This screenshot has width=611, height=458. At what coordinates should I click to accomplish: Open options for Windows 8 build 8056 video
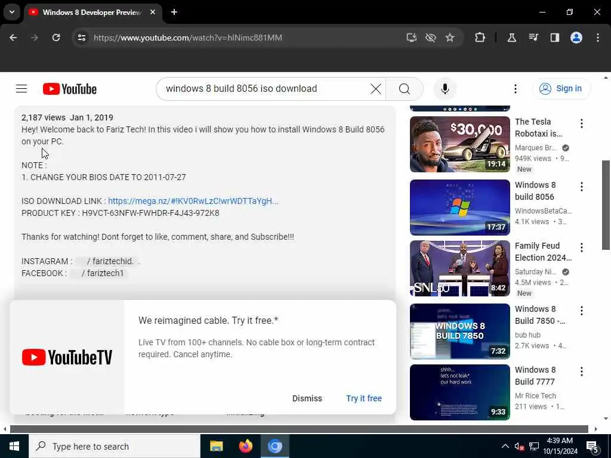(x=581, y=187)
